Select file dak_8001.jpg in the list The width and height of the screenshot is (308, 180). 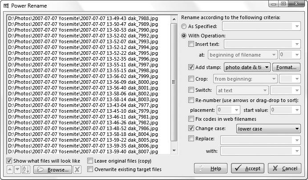coord(83,88)
